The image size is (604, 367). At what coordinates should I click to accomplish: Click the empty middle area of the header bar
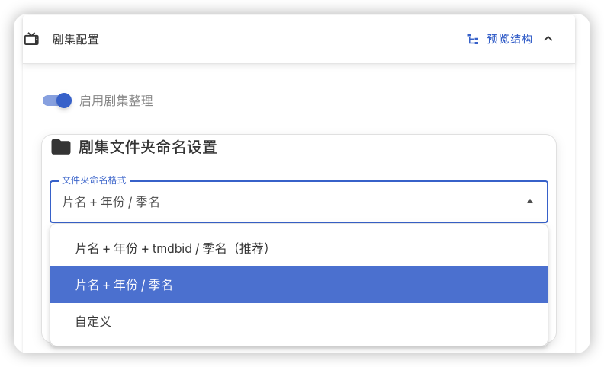(x=283, y=39)
